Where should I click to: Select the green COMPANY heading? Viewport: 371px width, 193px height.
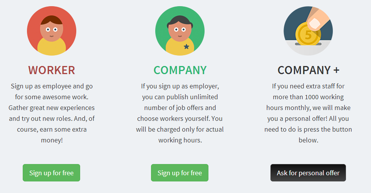(x=180, y=70)
